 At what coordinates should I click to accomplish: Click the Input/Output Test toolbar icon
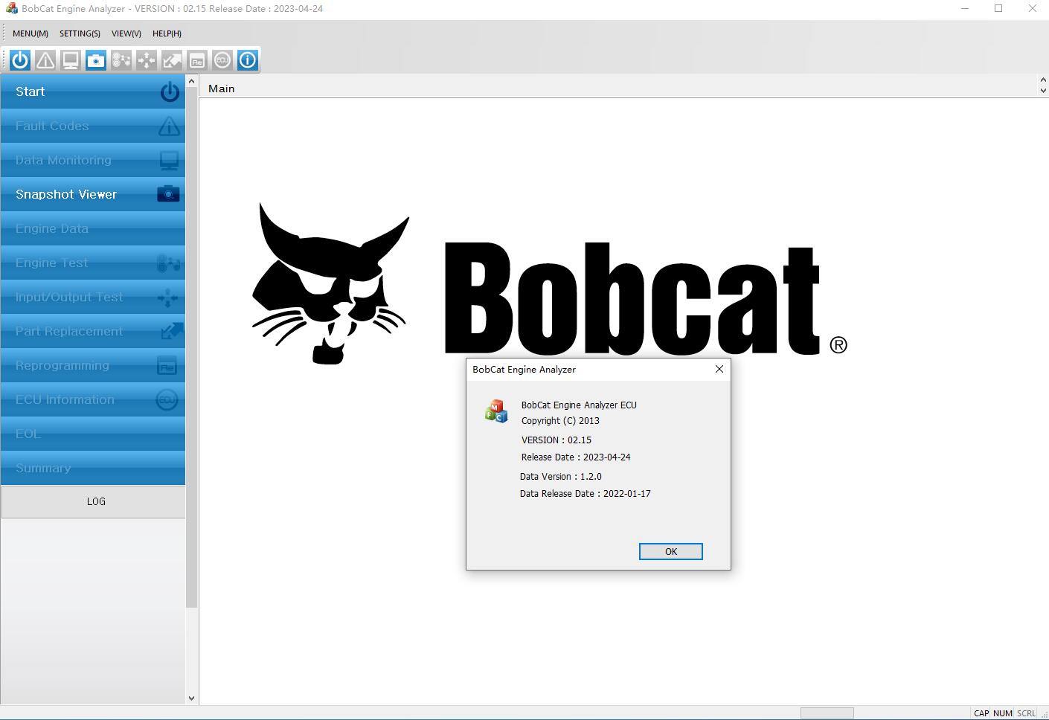(147, 60)
